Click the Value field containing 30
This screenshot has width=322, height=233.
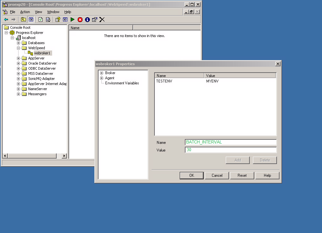(231, 150)
